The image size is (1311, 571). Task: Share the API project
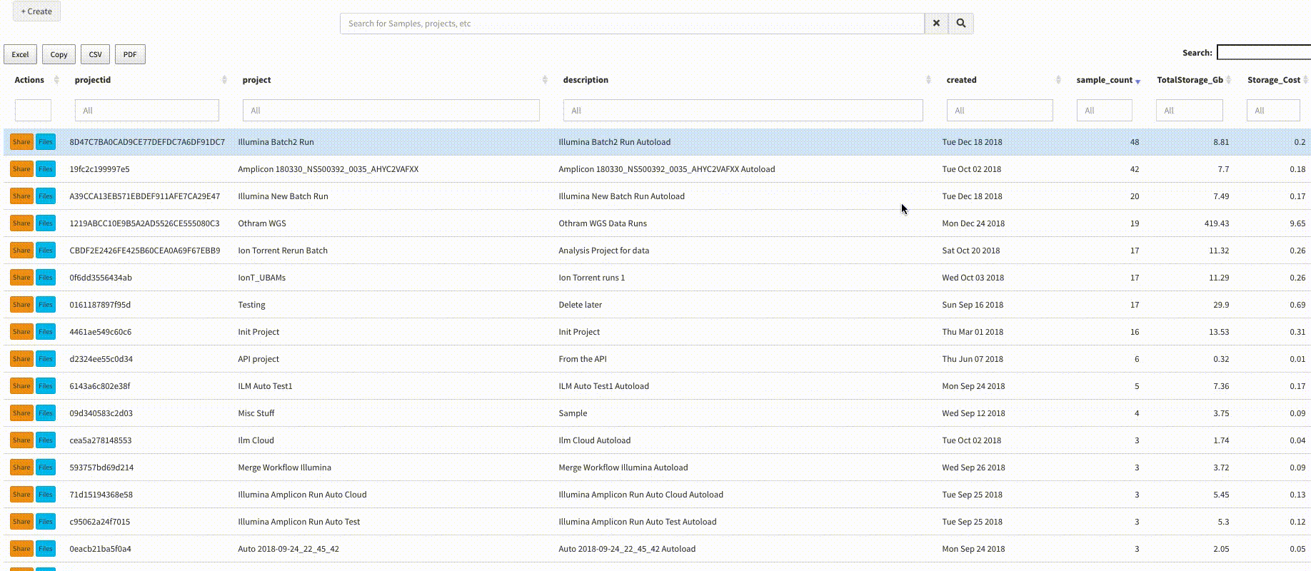[21, 359]
